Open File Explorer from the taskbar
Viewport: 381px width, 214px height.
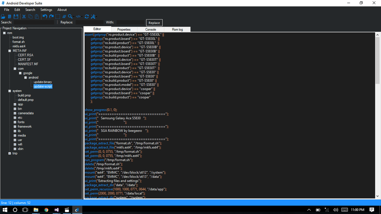coord(36,210)
